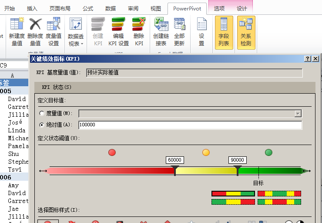The width and height of the screenshot is (322, 223).
Task: Click the 目标 target marker label
Action: 258,183
